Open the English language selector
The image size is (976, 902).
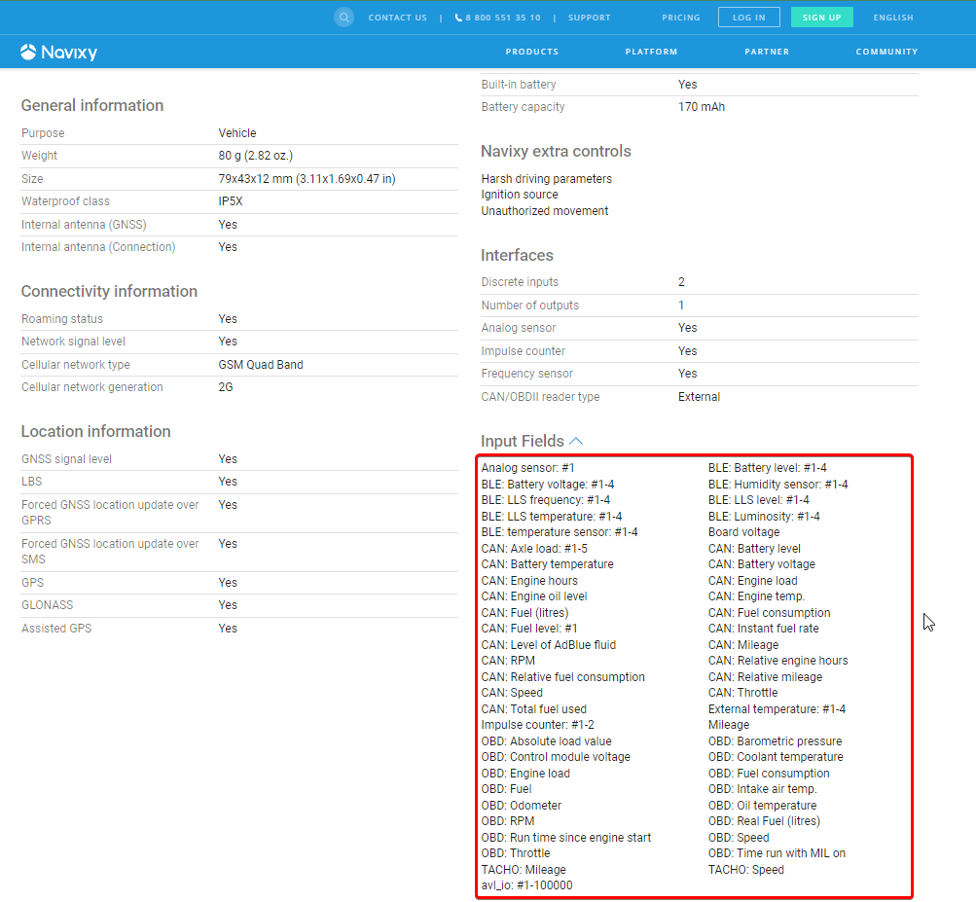893,18
